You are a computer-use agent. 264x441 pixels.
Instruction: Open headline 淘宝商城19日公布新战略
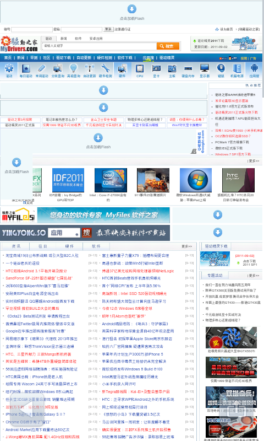pos(42,256)
